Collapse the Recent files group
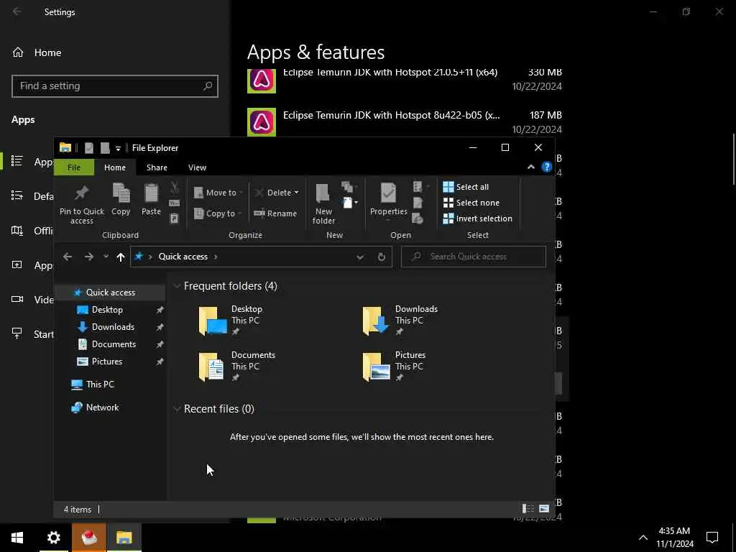The height and width of the screenshot is (552, 736). tap(177, 409)
